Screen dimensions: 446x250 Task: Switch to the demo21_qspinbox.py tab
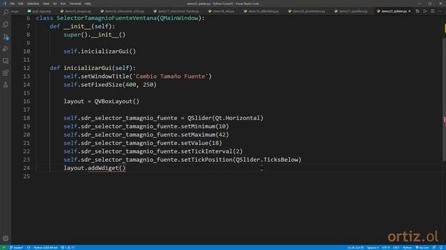click(351, 11)
